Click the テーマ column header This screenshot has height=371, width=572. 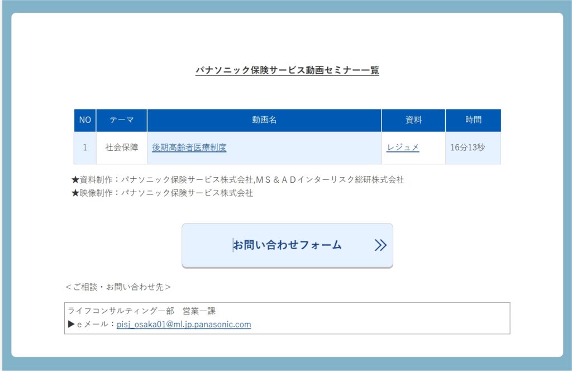point(122,120)
